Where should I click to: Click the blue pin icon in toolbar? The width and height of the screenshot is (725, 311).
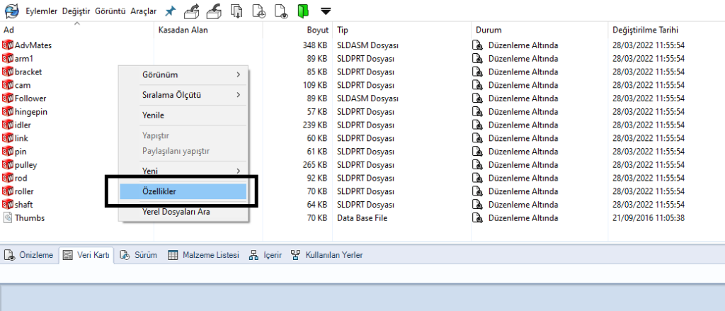[170, 11]
